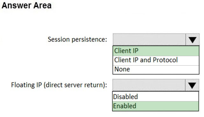This screenshot has height=117, width=204.
Task: Open the Session persistence dropdown arrow
Action: (x=193, y=40)
